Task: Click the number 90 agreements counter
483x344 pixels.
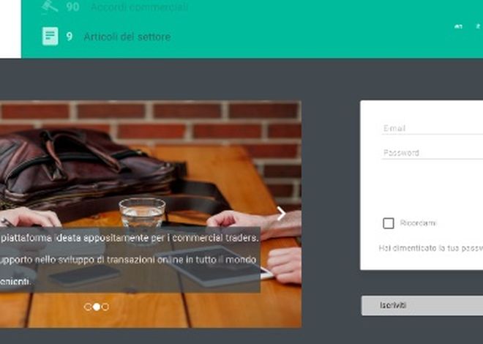Action: click(72, 7)
